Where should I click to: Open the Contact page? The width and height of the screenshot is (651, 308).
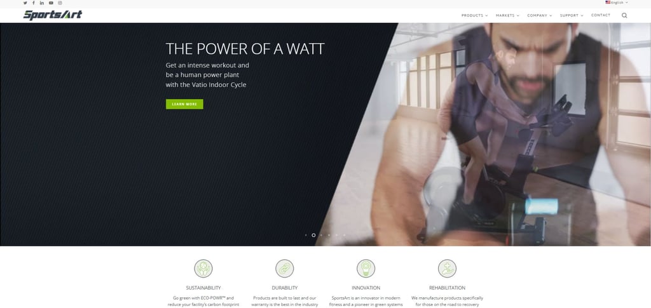pos(601,15)
